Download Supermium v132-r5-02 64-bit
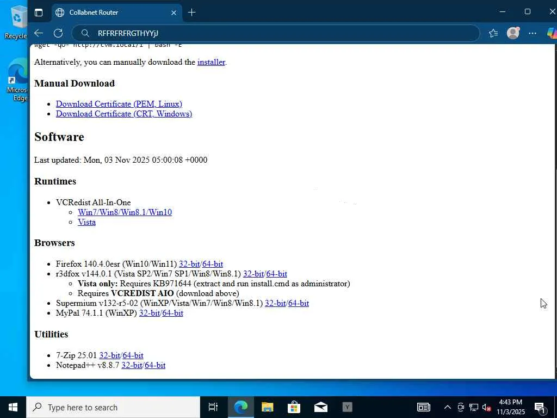 tap(299, 303)
